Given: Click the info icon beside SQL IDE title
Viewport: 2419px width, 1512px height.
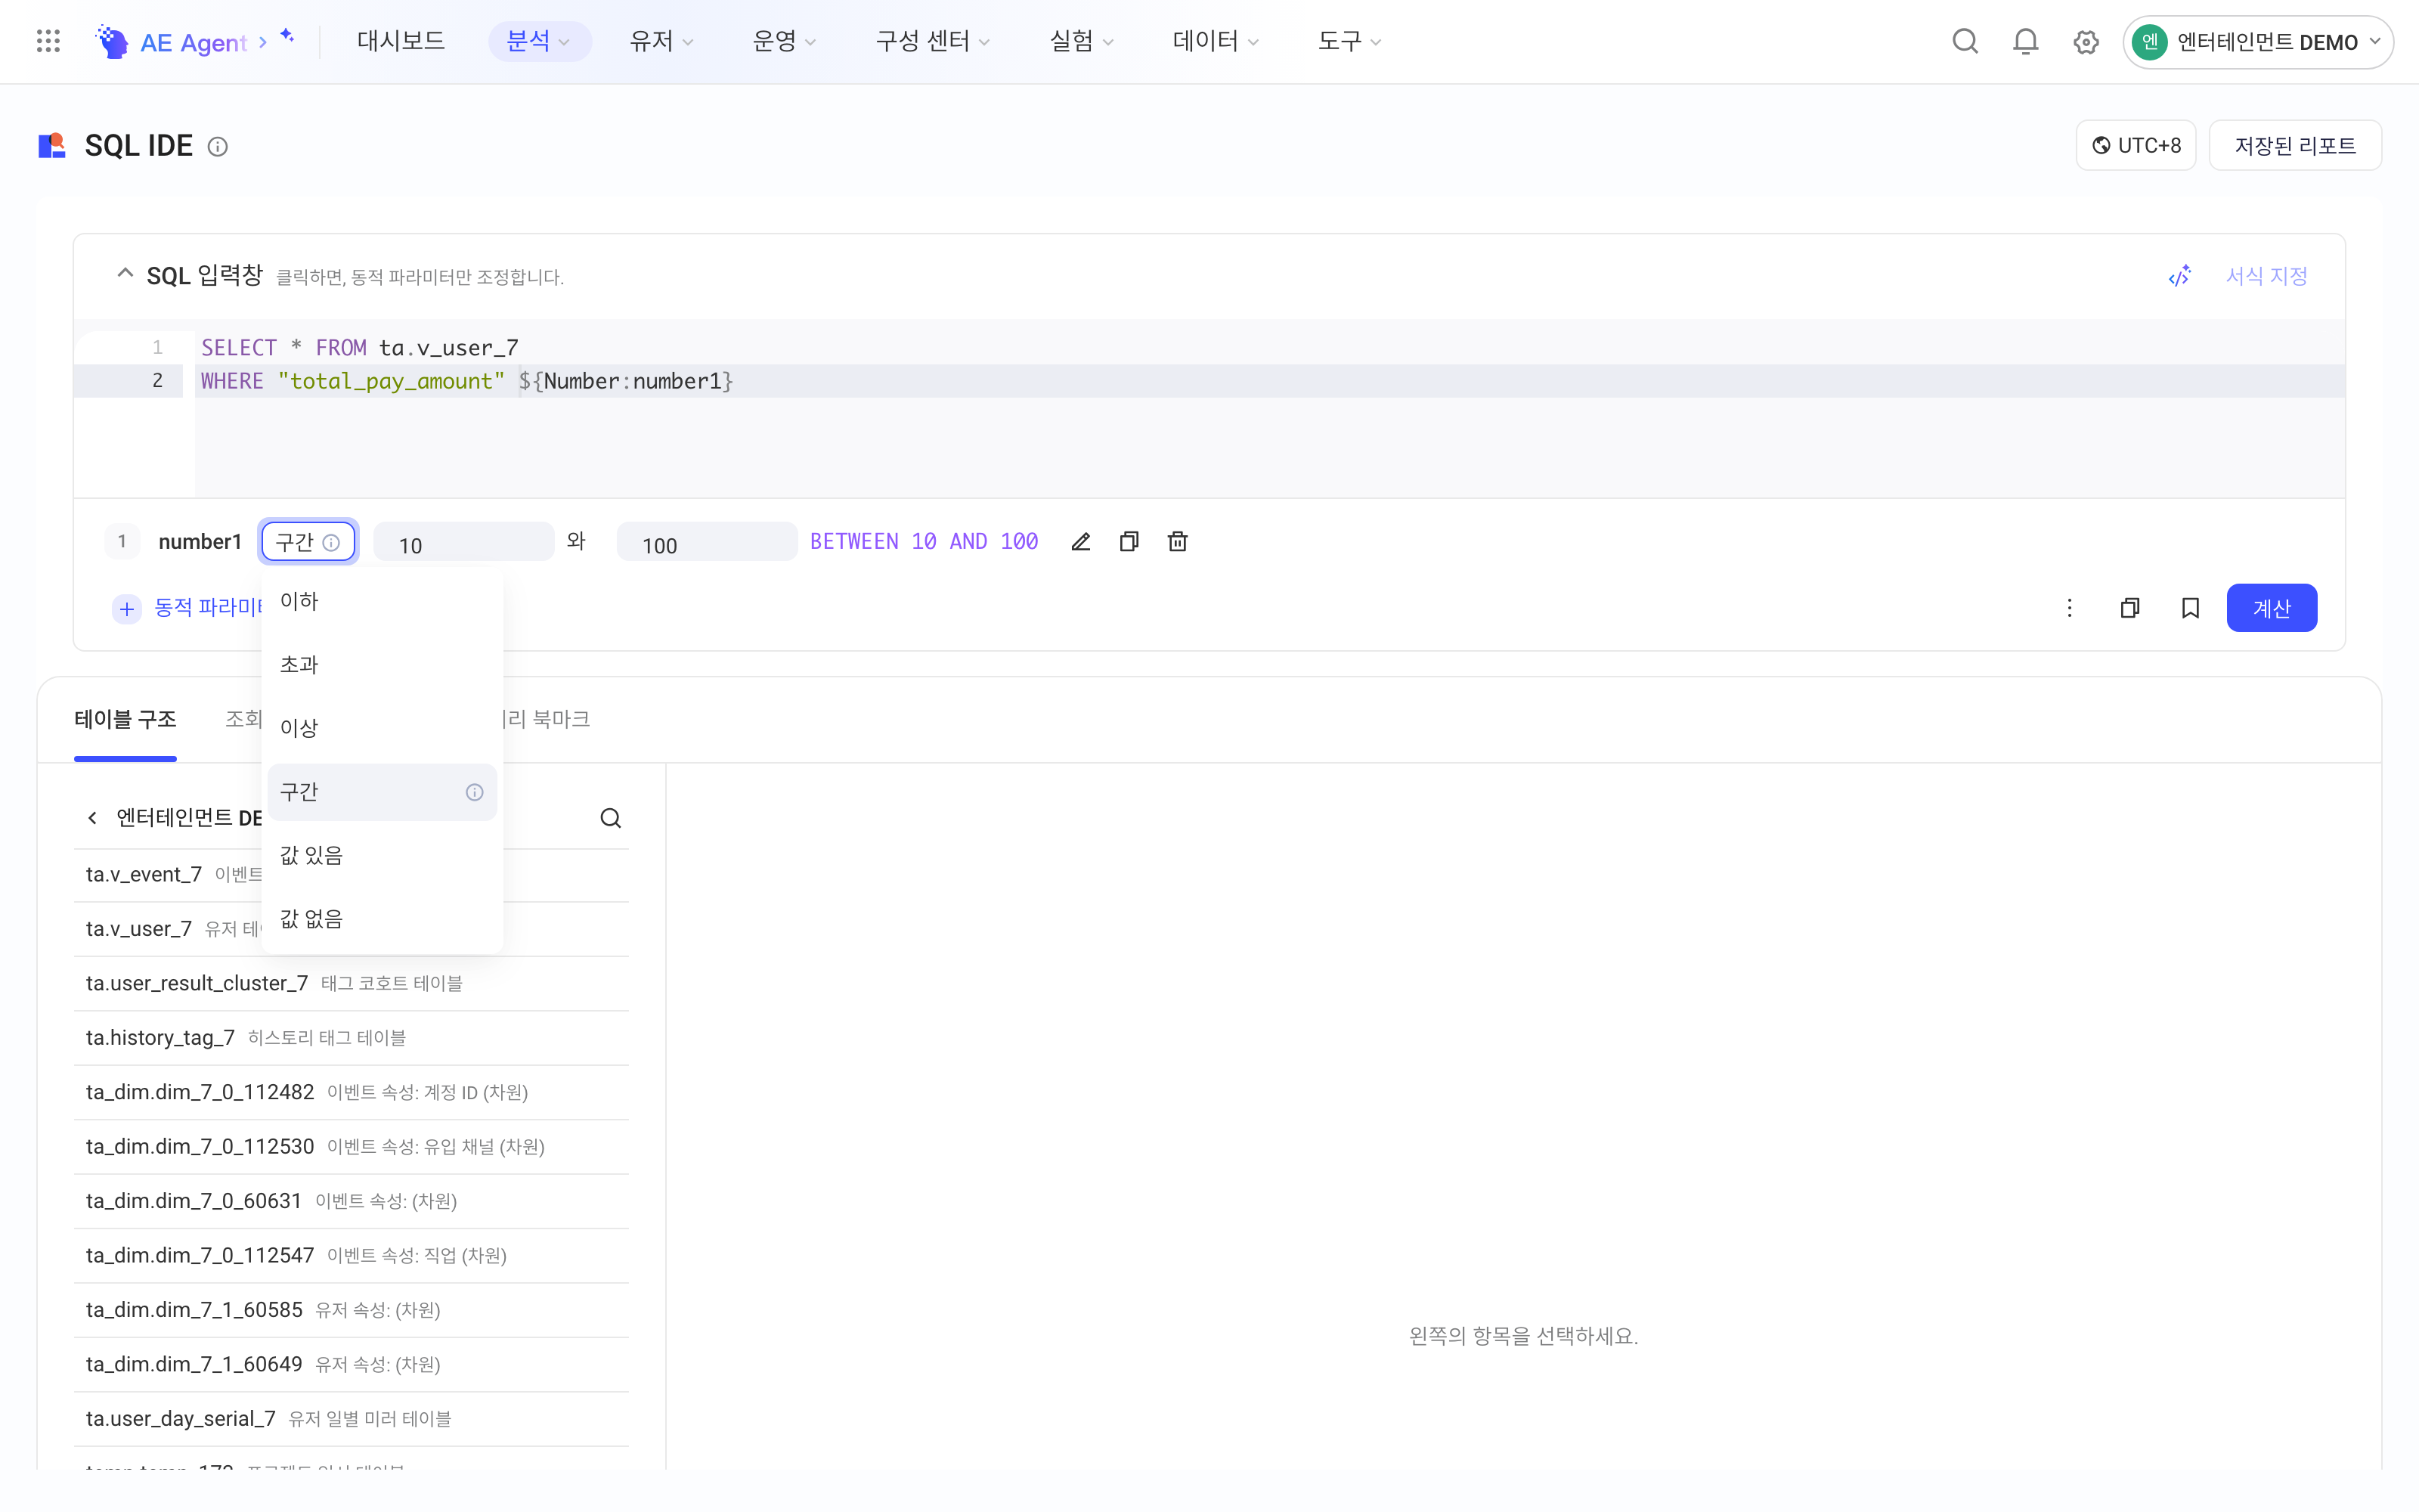Looking at the screenshot, I should [x=217, y=147].
